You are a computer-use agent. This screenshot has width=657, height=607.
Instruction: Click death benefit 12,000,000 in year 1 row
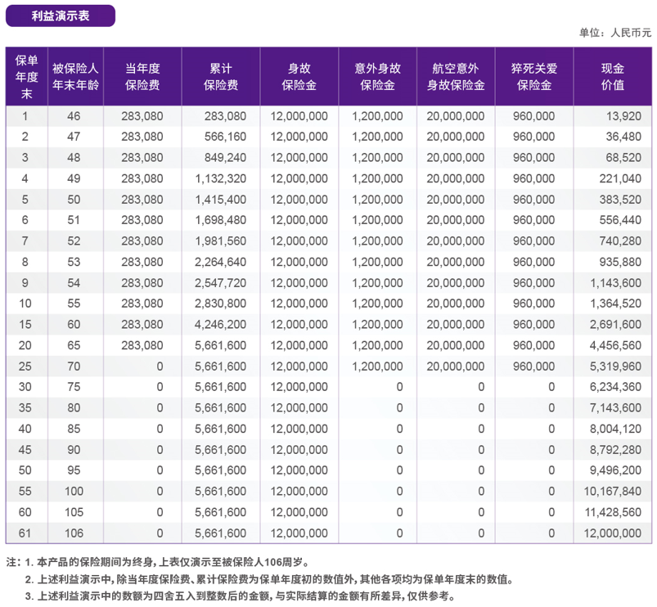(x=299, y=116)
